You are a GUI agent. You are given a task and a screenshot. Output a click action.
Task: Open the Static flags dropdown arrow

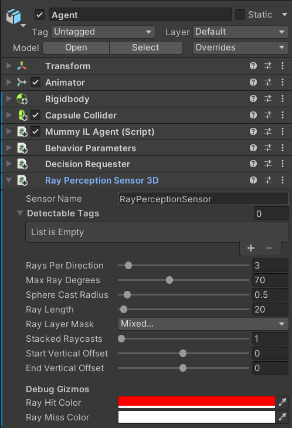coord(284,14)
